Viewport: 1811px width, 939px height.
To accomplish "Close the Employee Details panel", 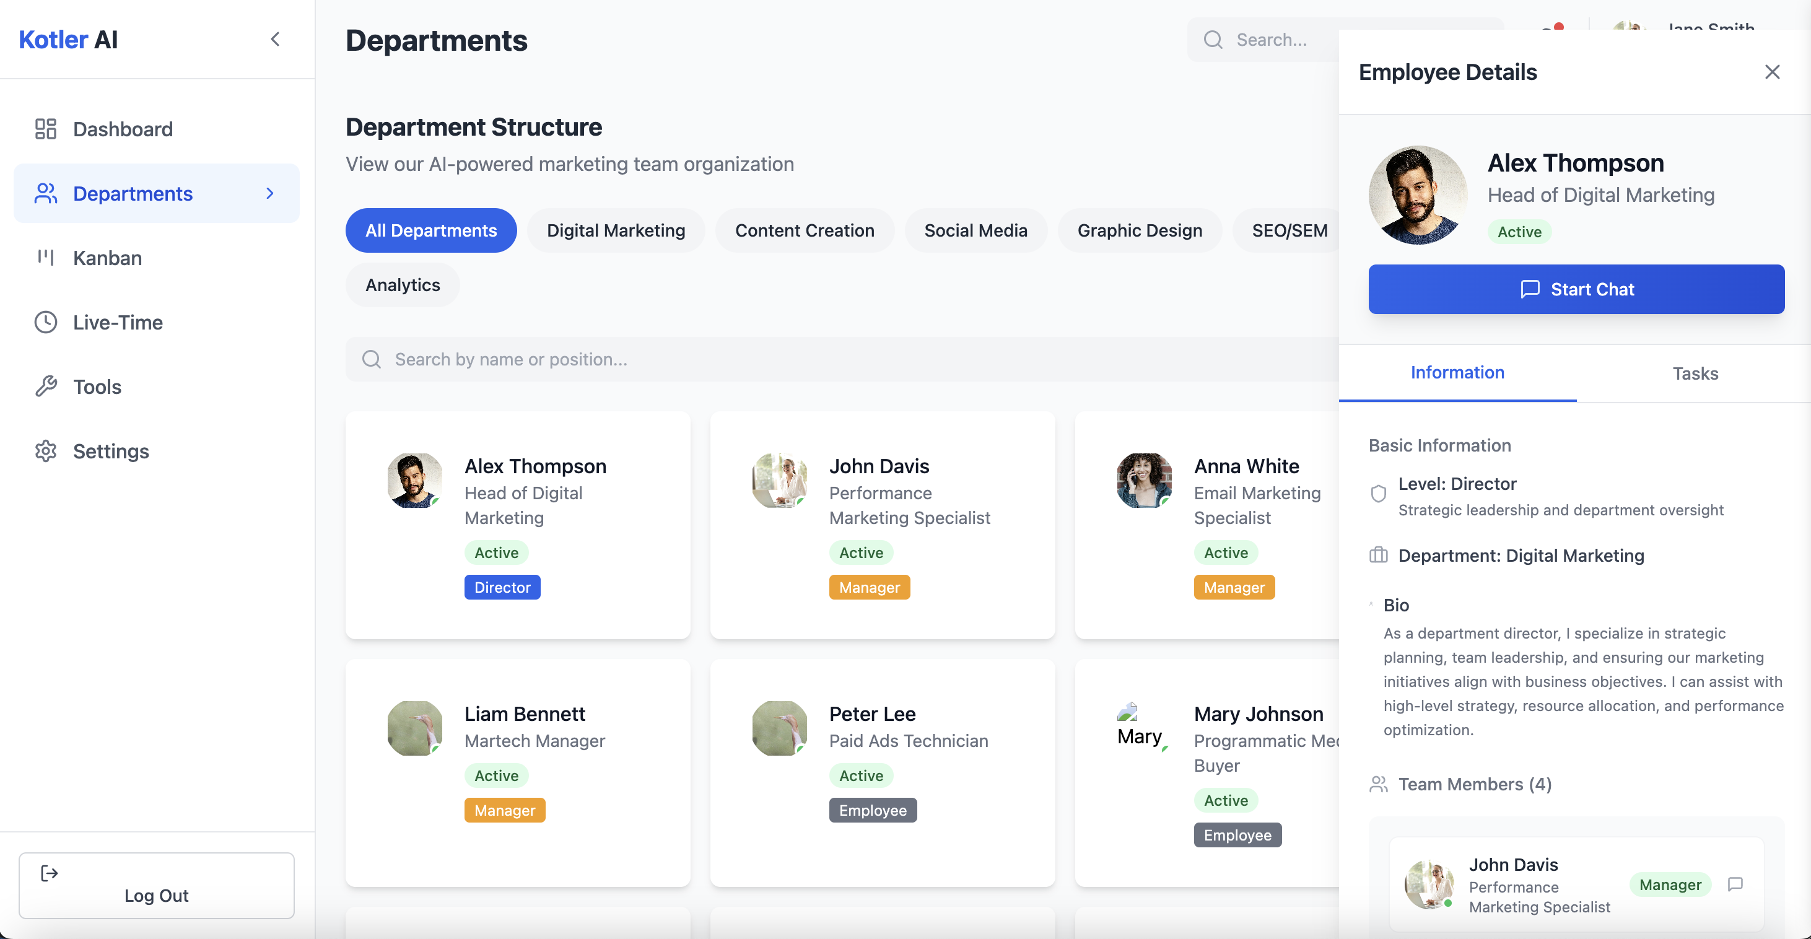I will [x=1771, y=72].
